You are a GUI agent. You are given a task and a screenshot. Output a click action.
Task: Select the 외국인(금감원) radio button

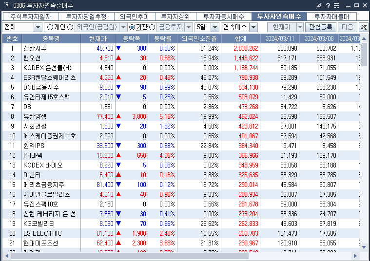coord(70,27)
